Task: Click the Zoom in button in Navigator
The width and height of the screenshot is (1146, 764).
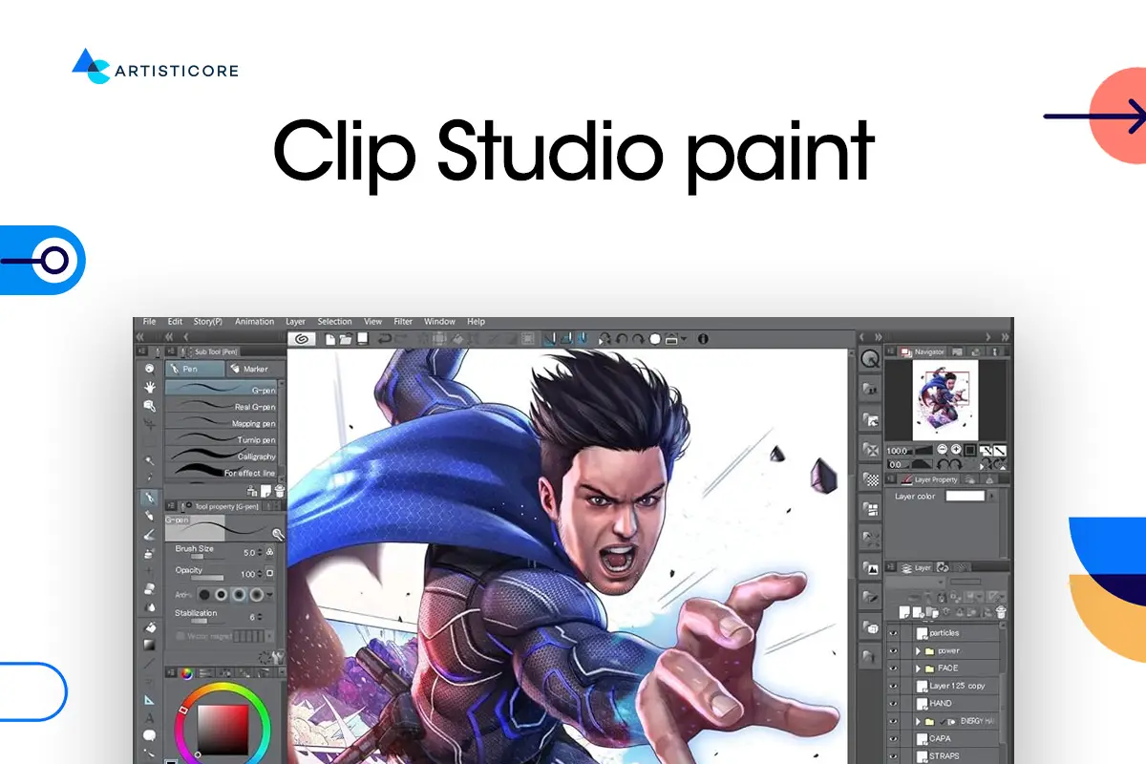Action: click(x=956, y=450)
